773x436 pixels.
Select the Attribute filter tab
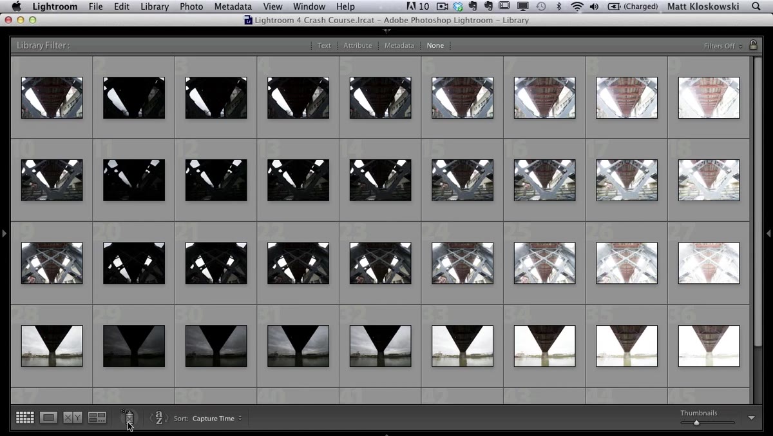click(358, 46)
